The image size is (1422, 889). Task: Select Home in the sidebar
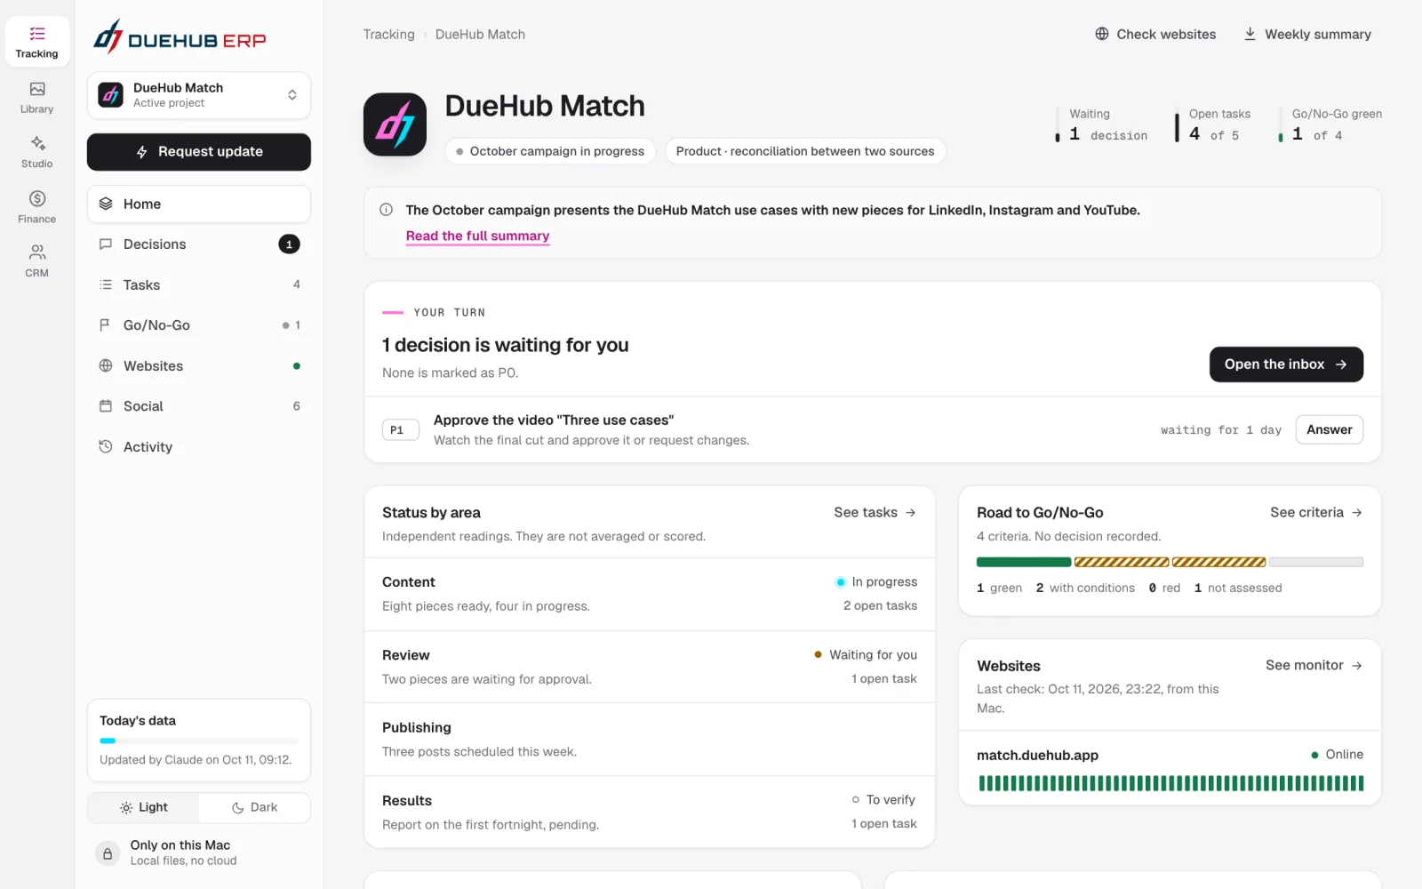click(x=199, y=204)
